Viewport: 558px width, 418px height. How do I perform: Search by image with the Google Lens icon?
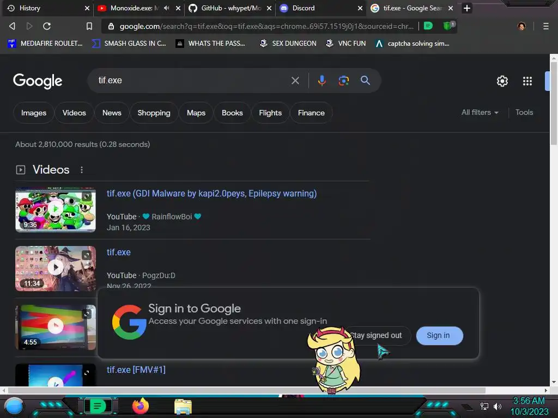pos(343,81)
